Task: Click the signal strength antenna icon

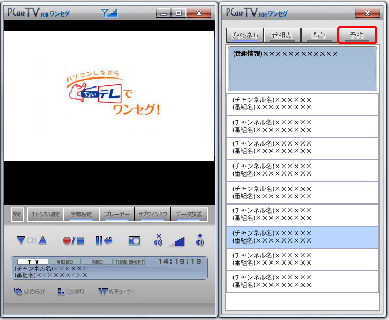Action: (109, 13)
